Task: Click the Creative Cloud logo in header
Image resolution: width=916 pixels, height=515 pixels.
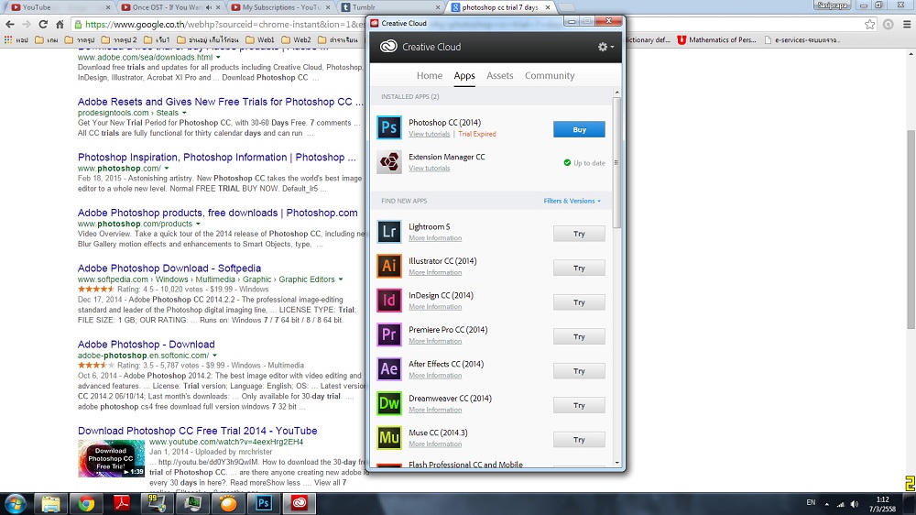Action: pyautogui.click(x=388, y=47)
